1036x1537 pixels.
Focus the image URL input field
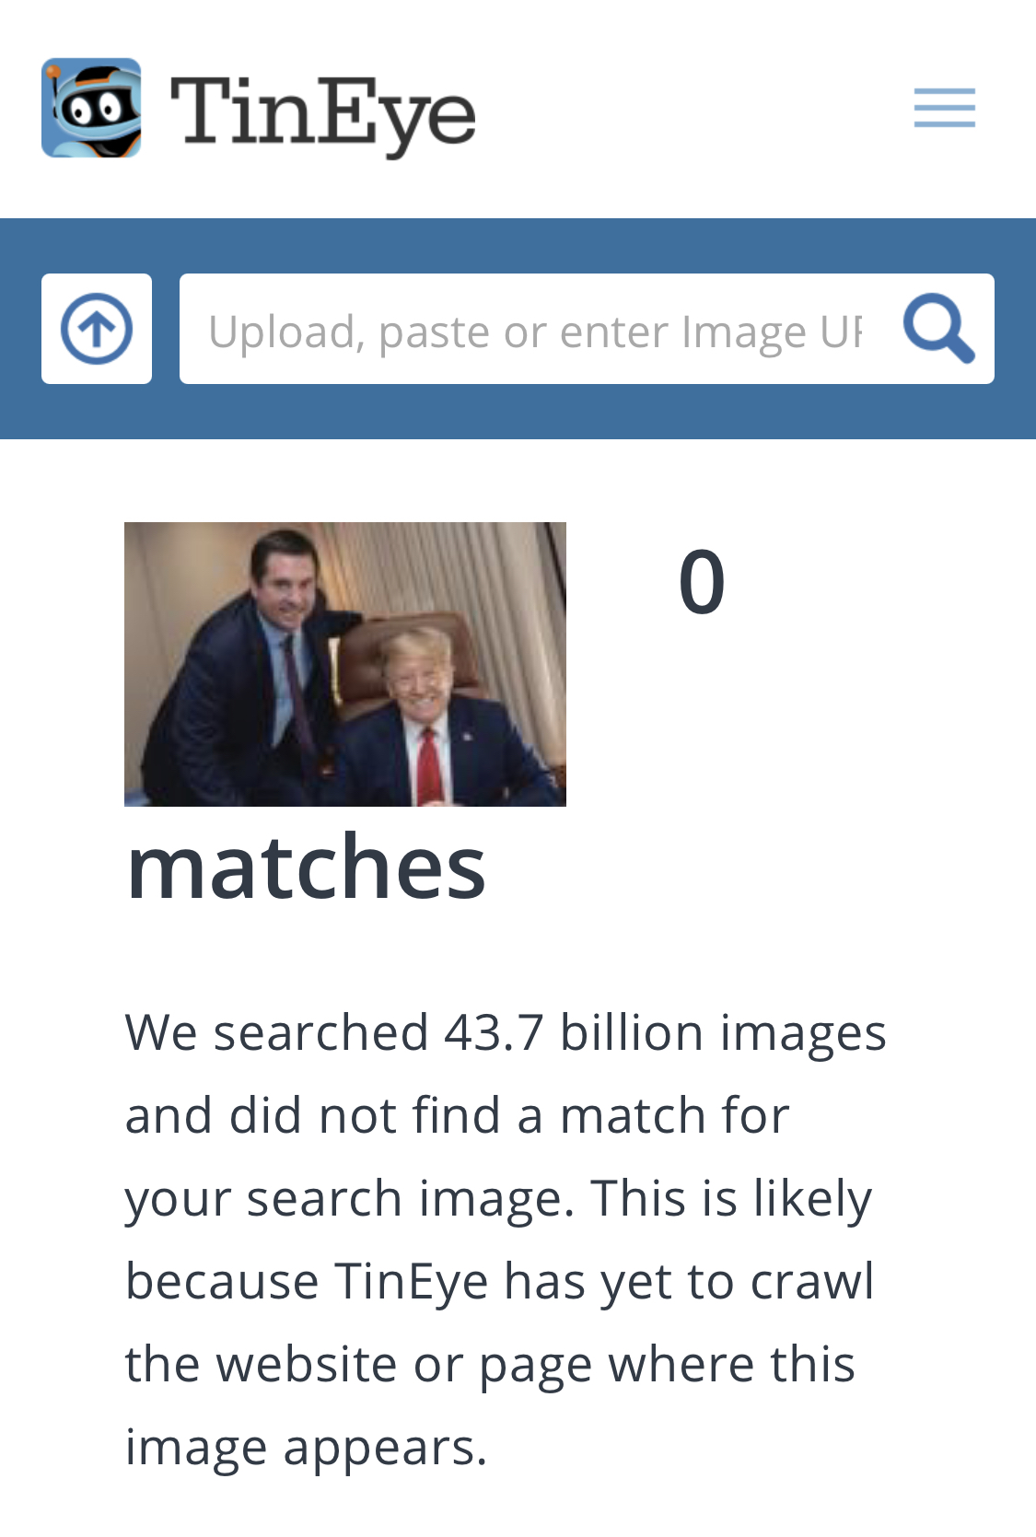[587, 329]
